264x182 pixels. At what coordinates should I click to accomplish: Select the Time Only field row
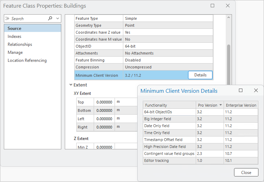[200, 133]
